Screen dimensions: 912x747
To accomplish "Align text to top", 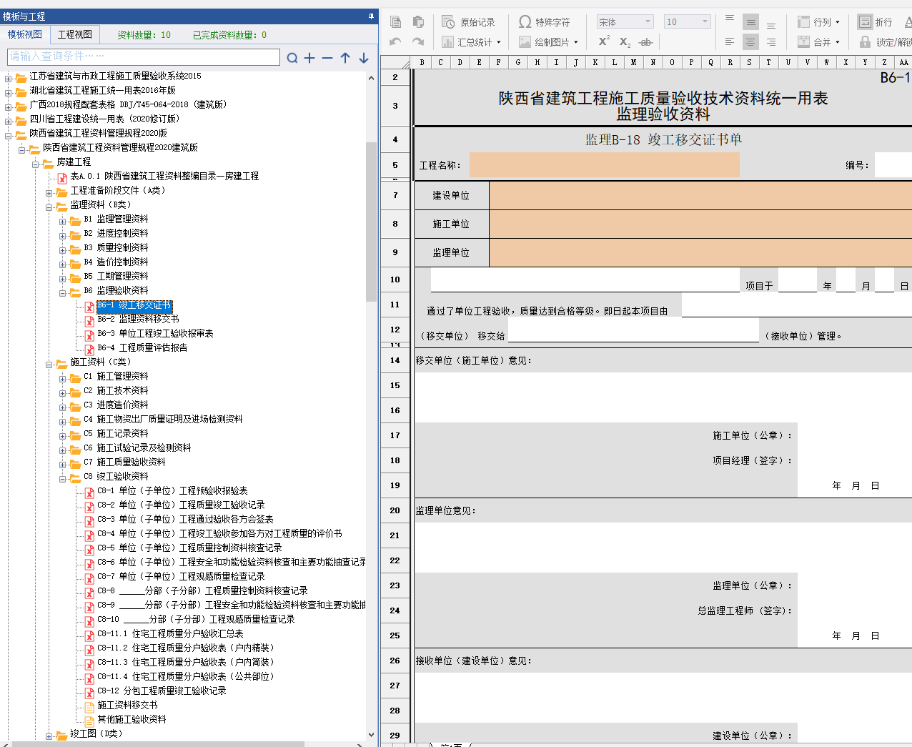I will [x=730, y=21].
